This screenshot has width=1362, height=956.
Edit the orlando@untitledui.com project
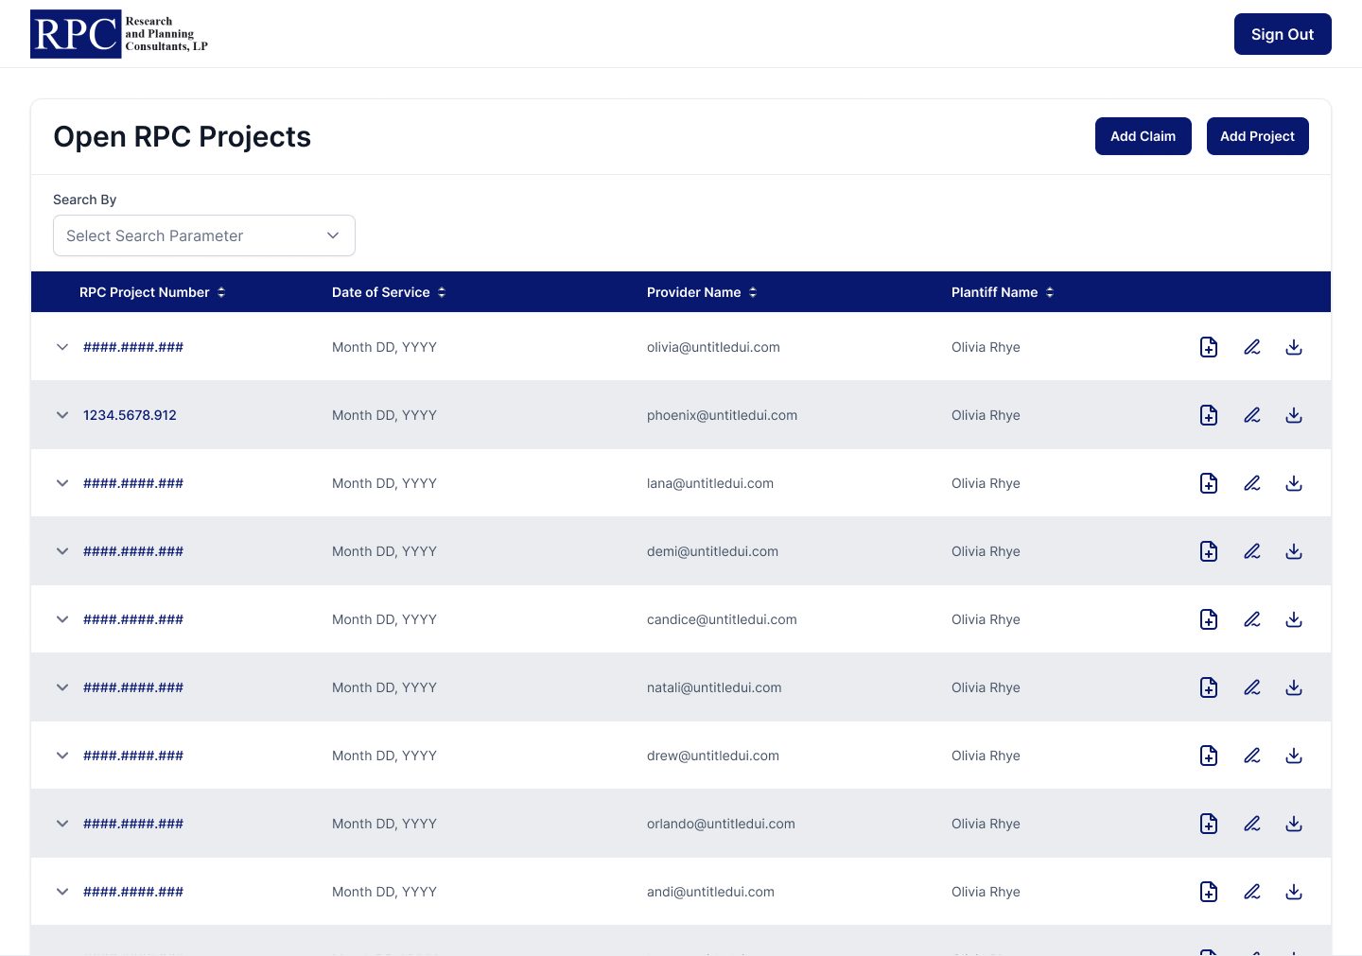pyautogui.click(x=1251, y=824)
